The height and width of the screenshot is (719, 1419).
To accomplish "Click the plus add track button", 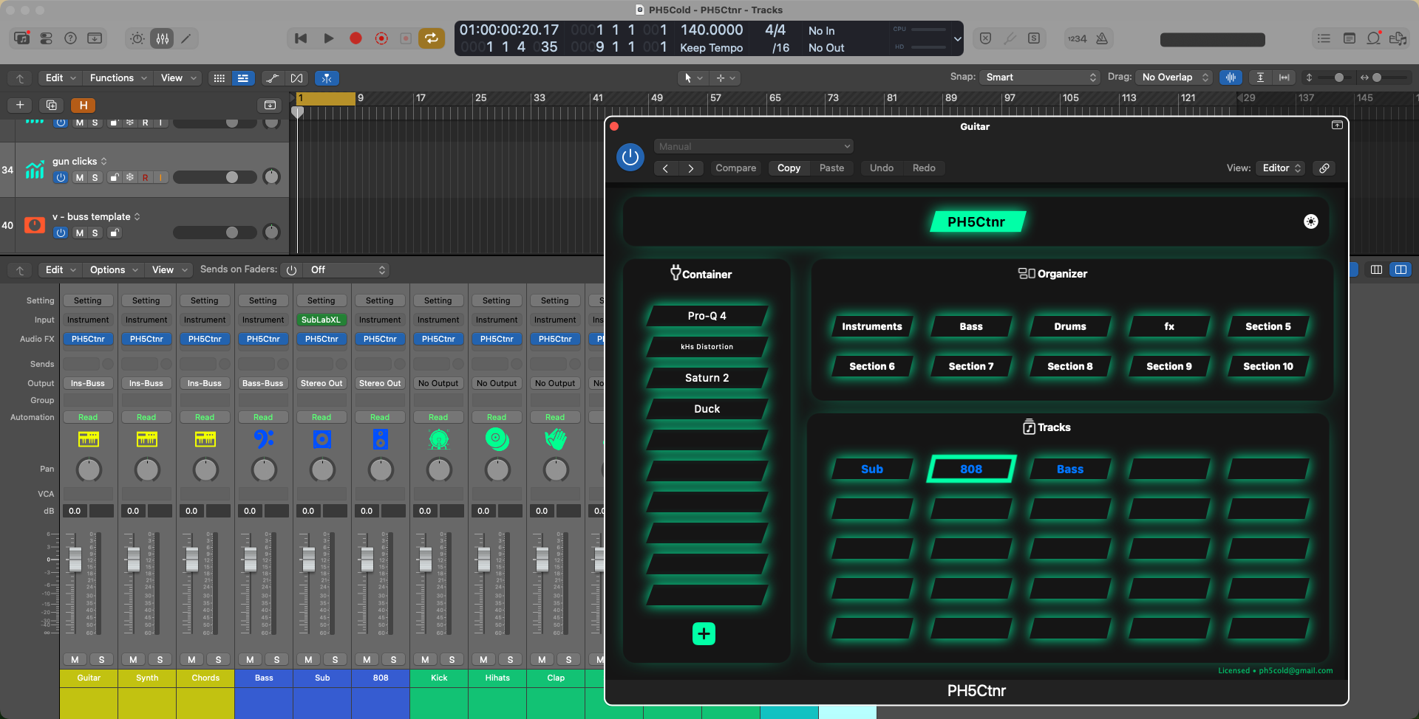I will (20, 105).
